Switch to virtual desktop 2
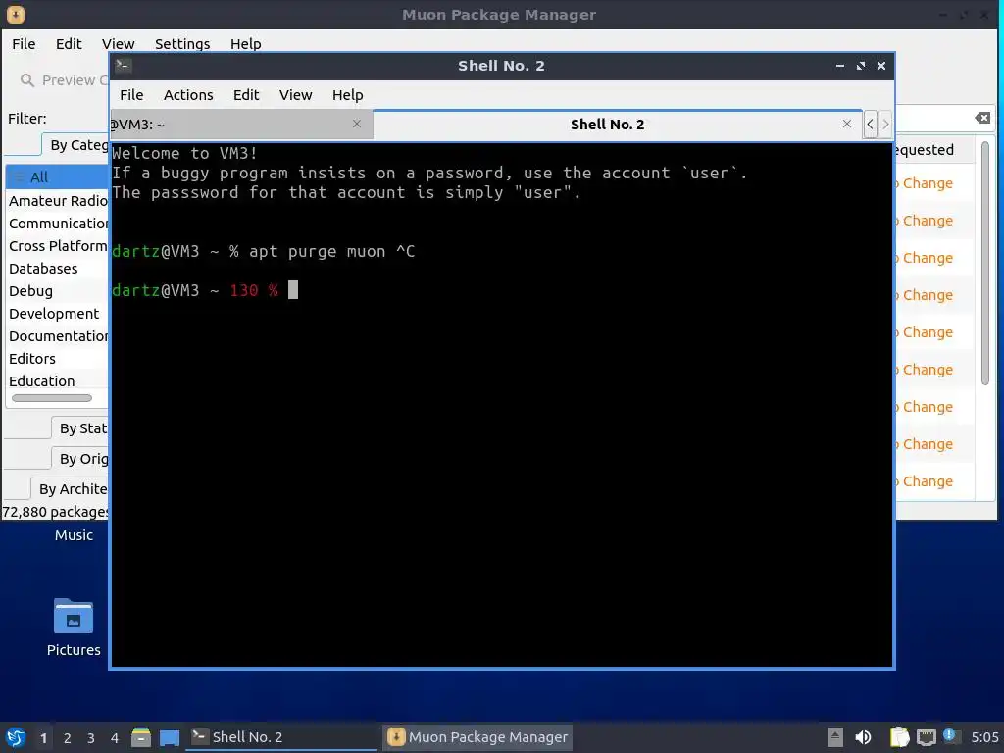 point(68,738)
